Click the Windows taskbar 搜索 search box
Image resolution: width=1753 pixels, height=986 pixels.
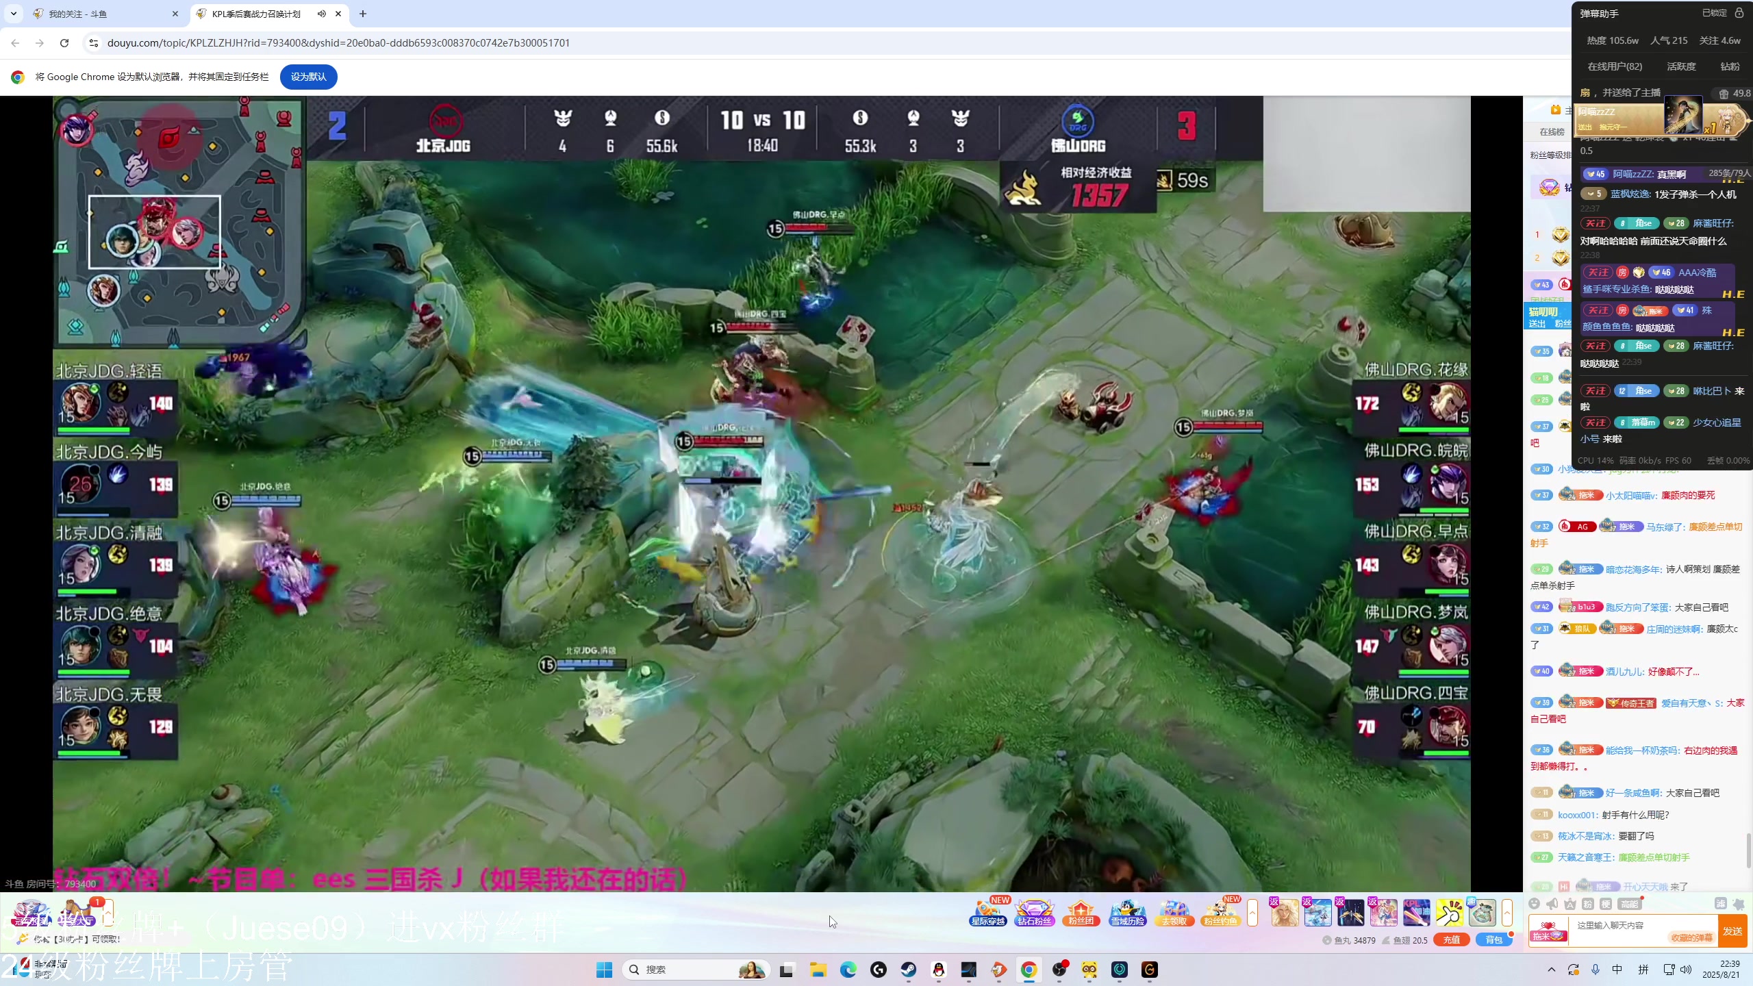pyautogui.click(x=697, y=970)
